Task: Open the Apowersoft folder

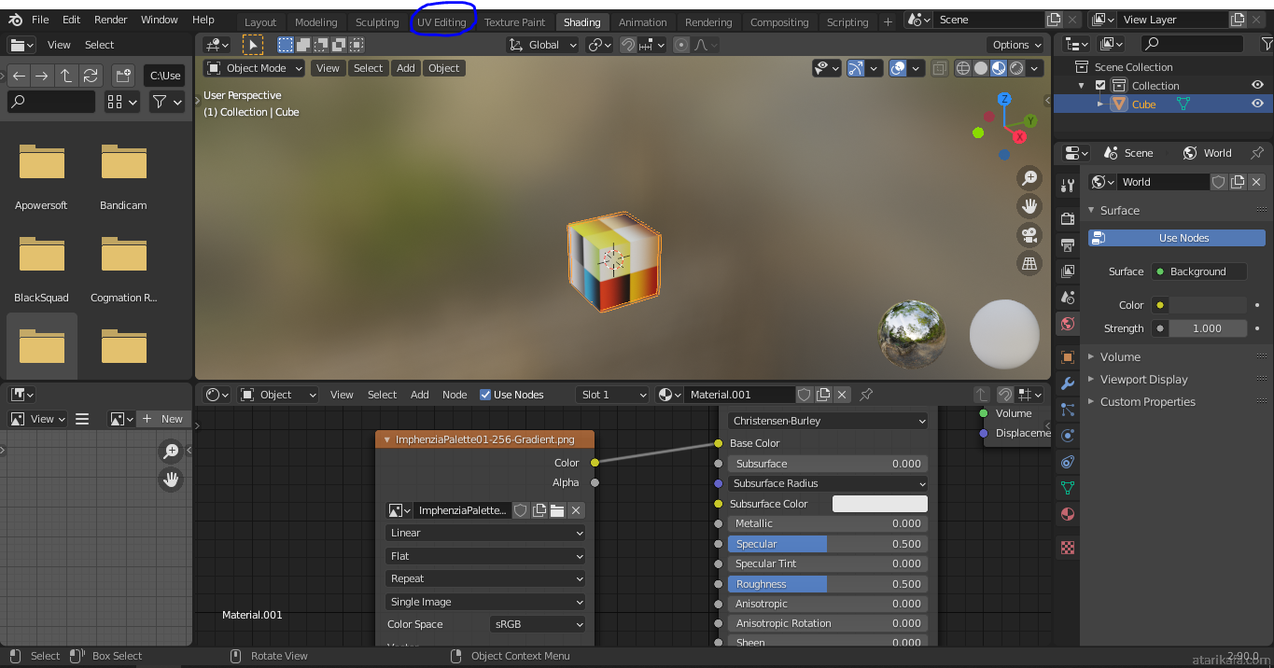Action: coord(41,176)
